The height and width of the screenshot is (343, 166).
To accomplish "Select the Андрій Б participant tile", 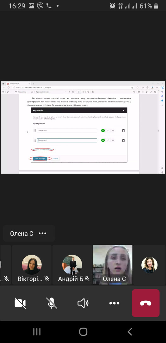I will [x=72, y=265].
